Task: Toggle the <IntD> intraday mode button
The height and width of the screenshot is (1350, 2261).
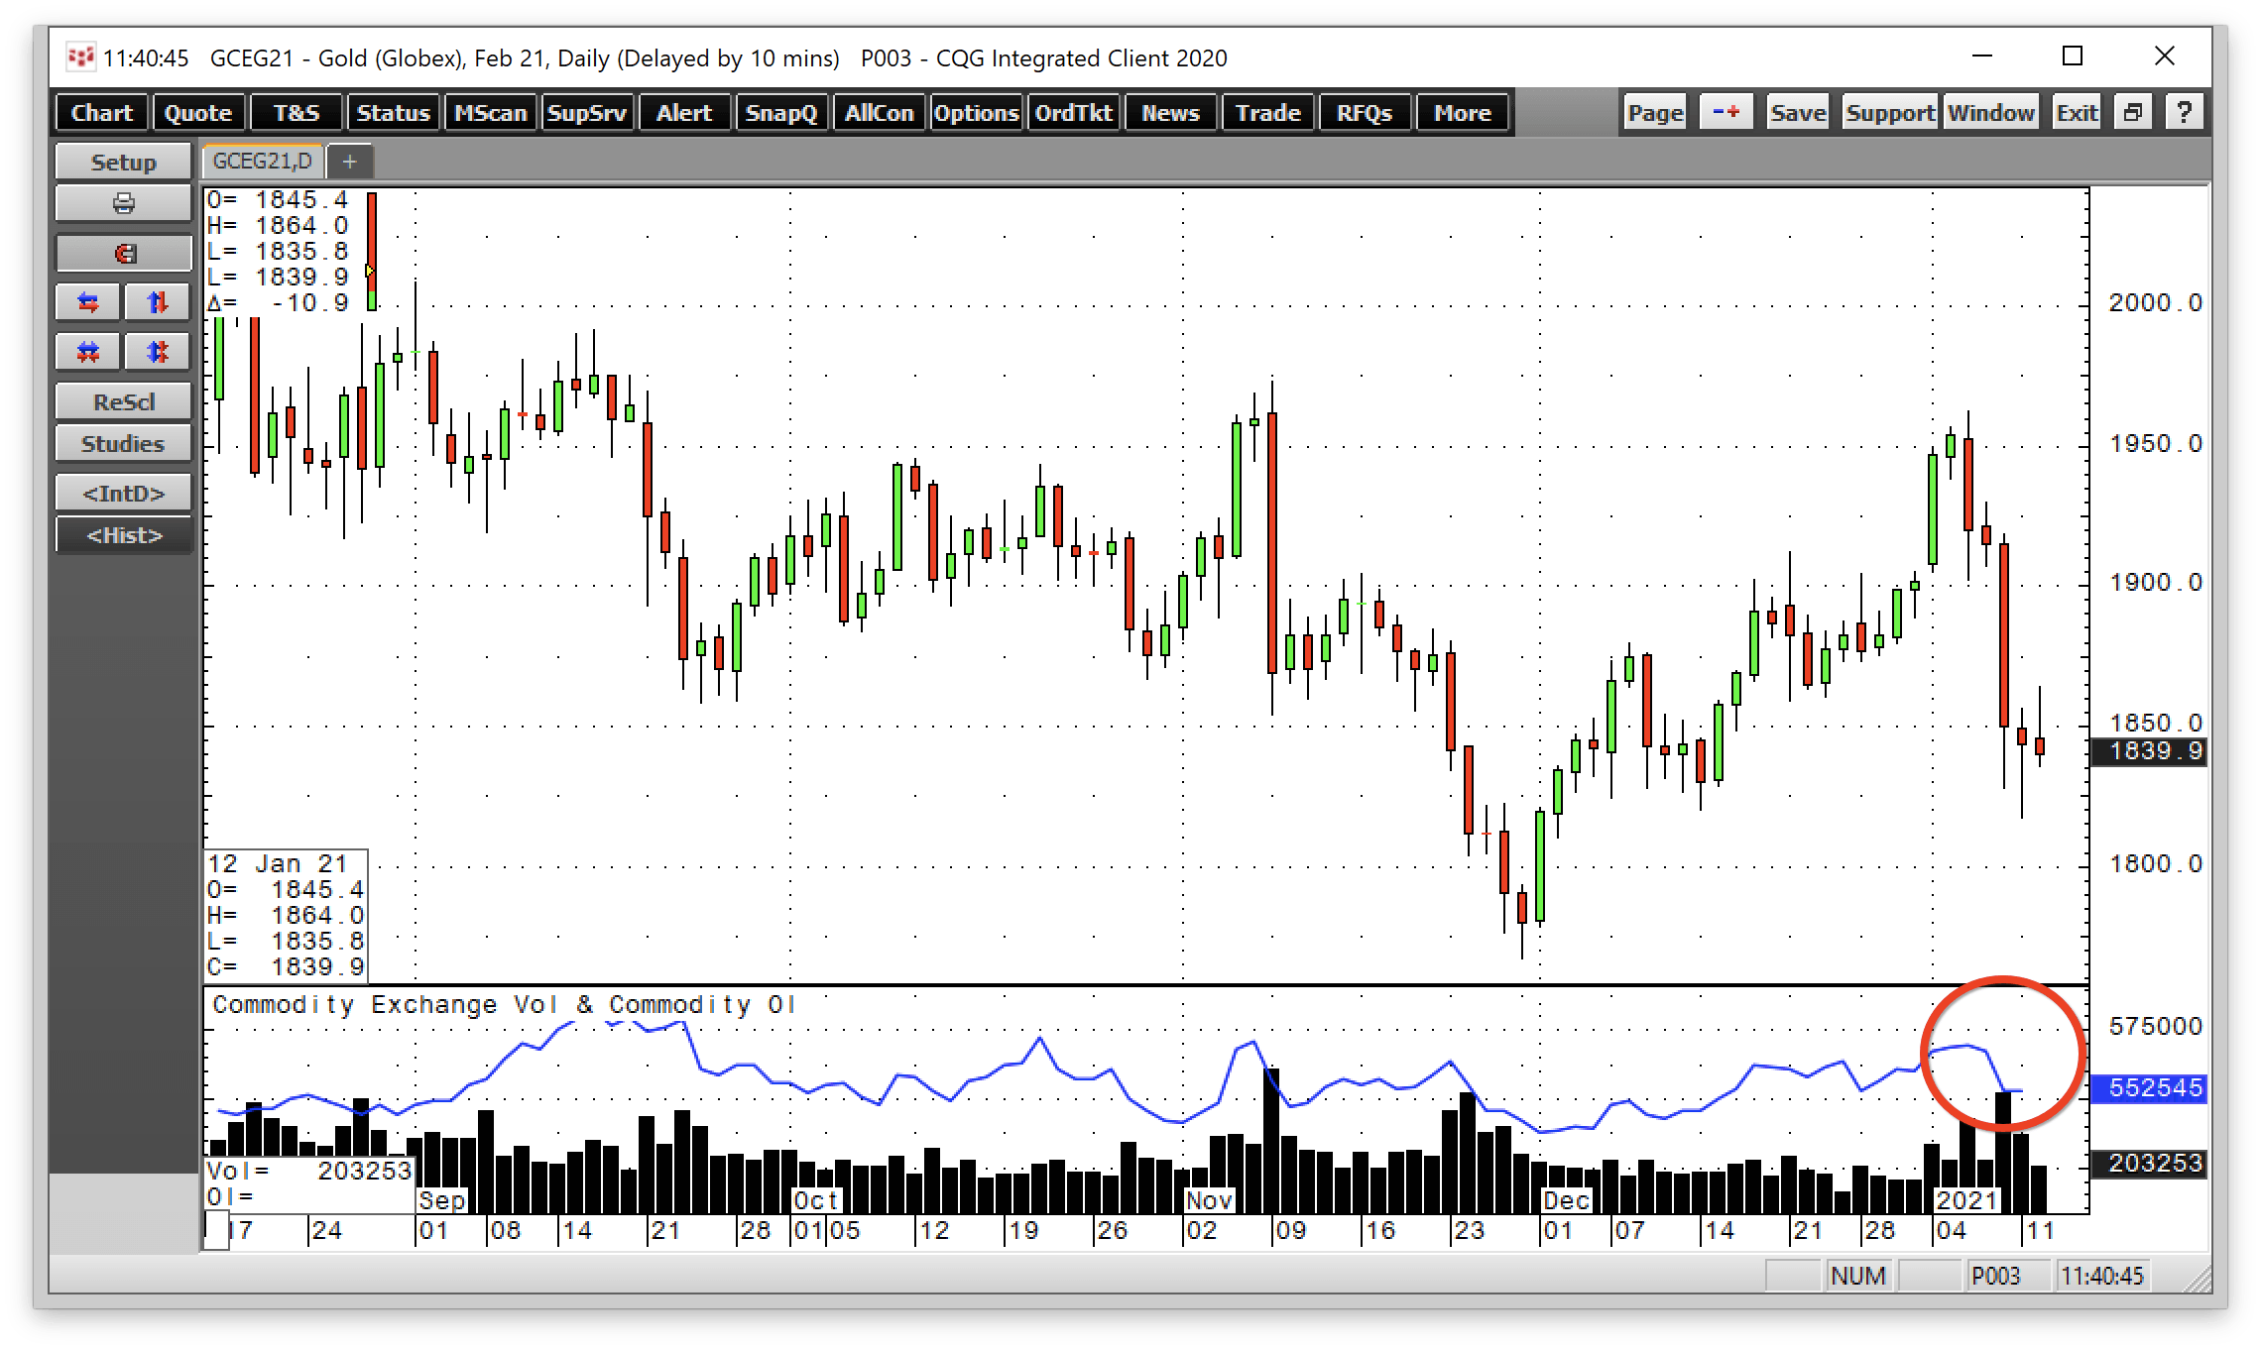Action: pyautogui.click(x=123, y=493)
